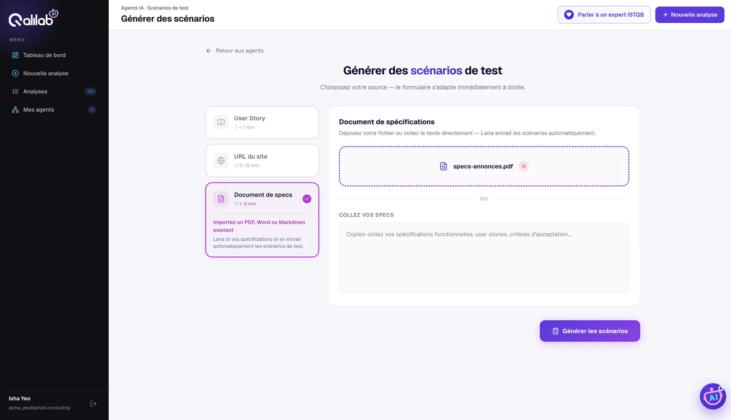The height and width of the screenshot is (420, 731).
Task: Select the URL du site source option
Action: pos(262,161)
